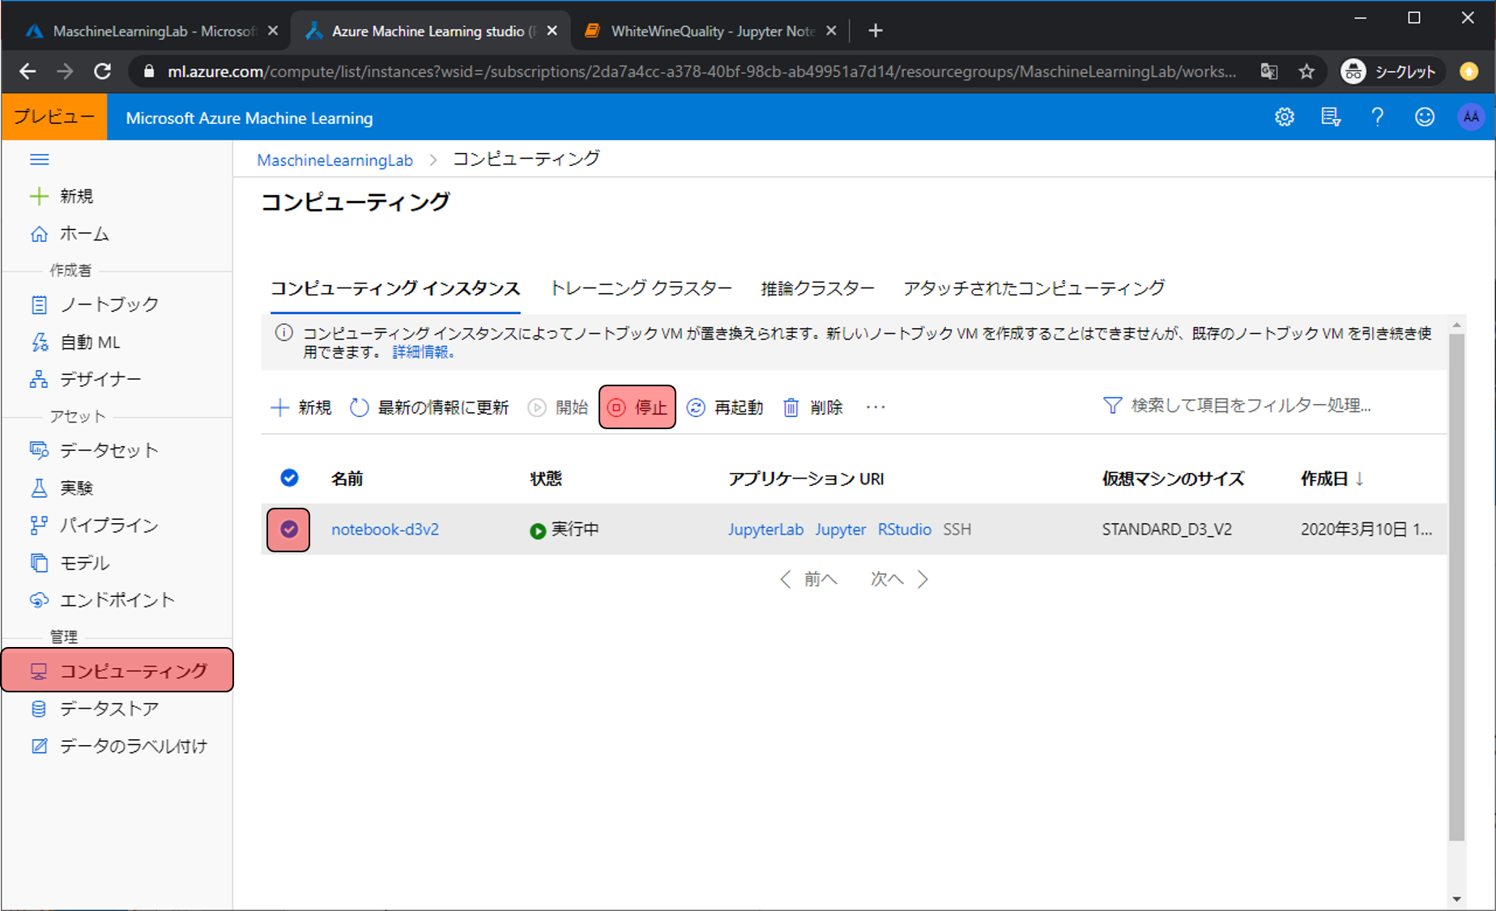Bookmark this page with star icon
This screenshot has width=1496, height=911.
point(1306,72)
